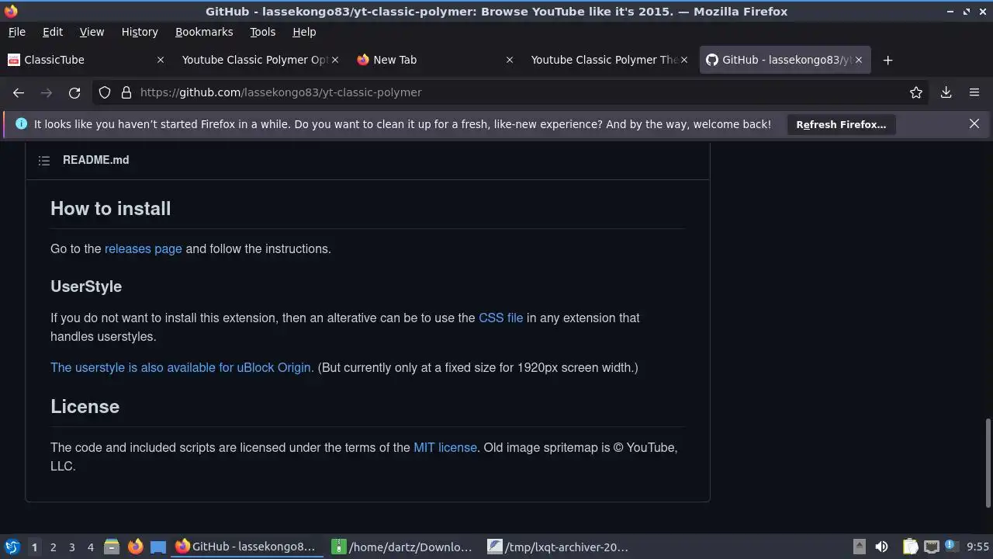The height and width of the screenshot is (559, 993).
Task: Open the CSS file link
Action: [501, 318]
